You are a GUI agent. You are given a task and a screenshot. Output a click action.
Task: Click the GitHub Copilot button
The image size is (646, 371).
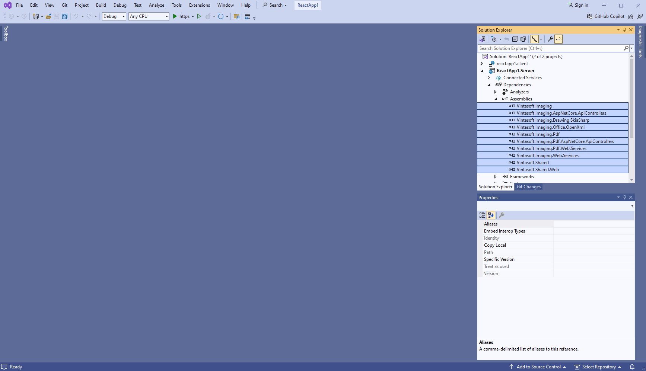(605, 16)
